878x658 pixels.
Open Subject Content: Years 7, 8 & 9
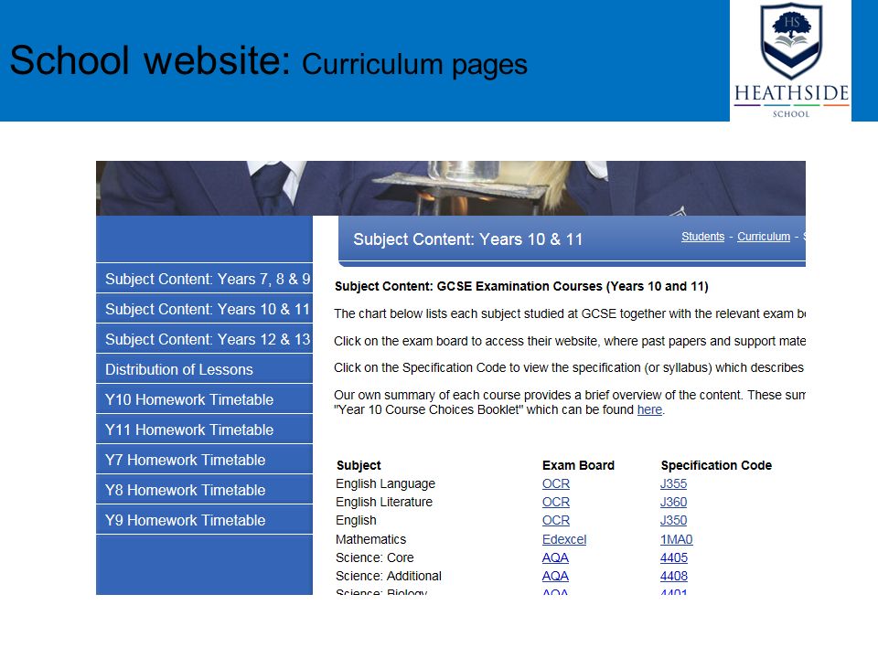[x=204, y=279]
